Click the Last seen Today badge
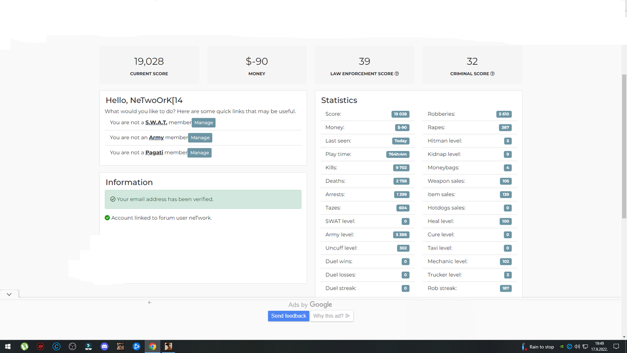 401,141
